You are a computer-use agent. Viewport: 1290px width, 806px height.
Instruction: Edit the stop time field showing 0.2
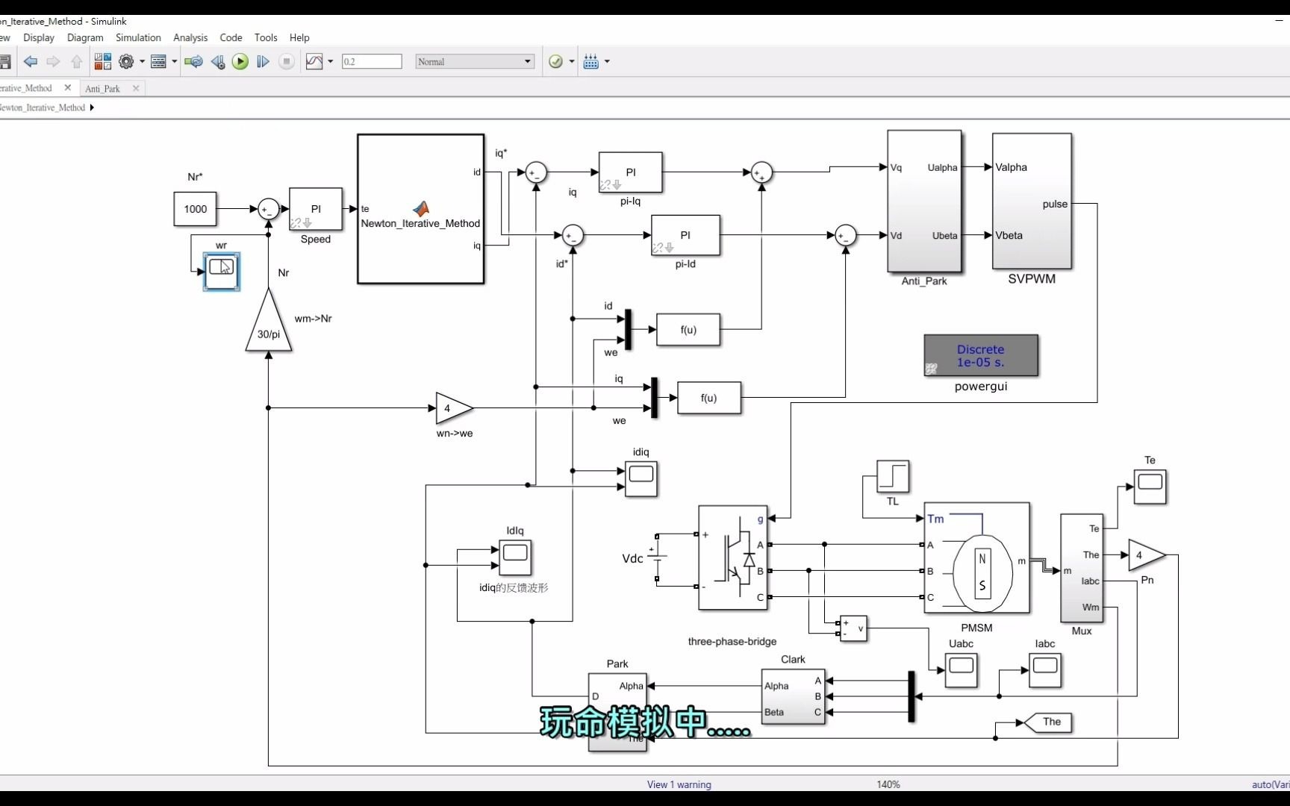click(x=371, y=61)
